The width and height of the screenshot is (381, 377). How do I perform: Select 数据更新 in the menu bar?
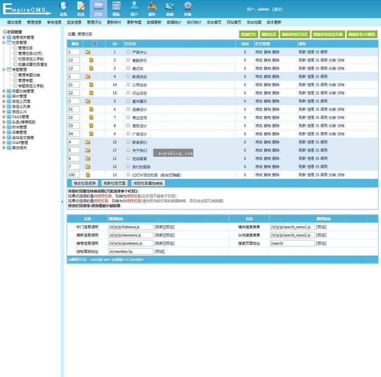pos(154,23)
